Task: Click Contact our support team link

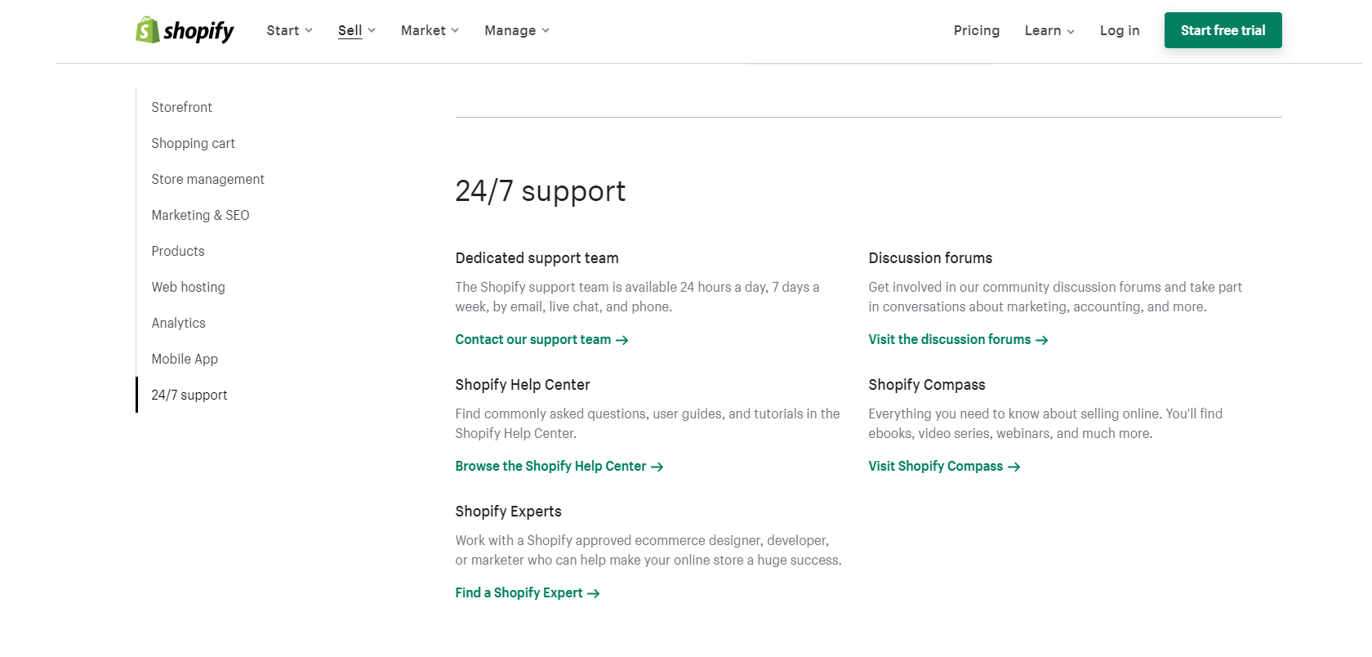Action: pyautogui.click(x=541, y=339)
